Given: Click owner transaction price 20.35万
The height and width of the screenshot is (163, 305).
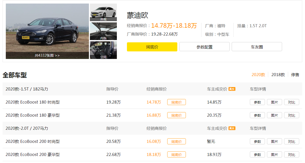Looking at the screenshot, I should pos(214,115).
